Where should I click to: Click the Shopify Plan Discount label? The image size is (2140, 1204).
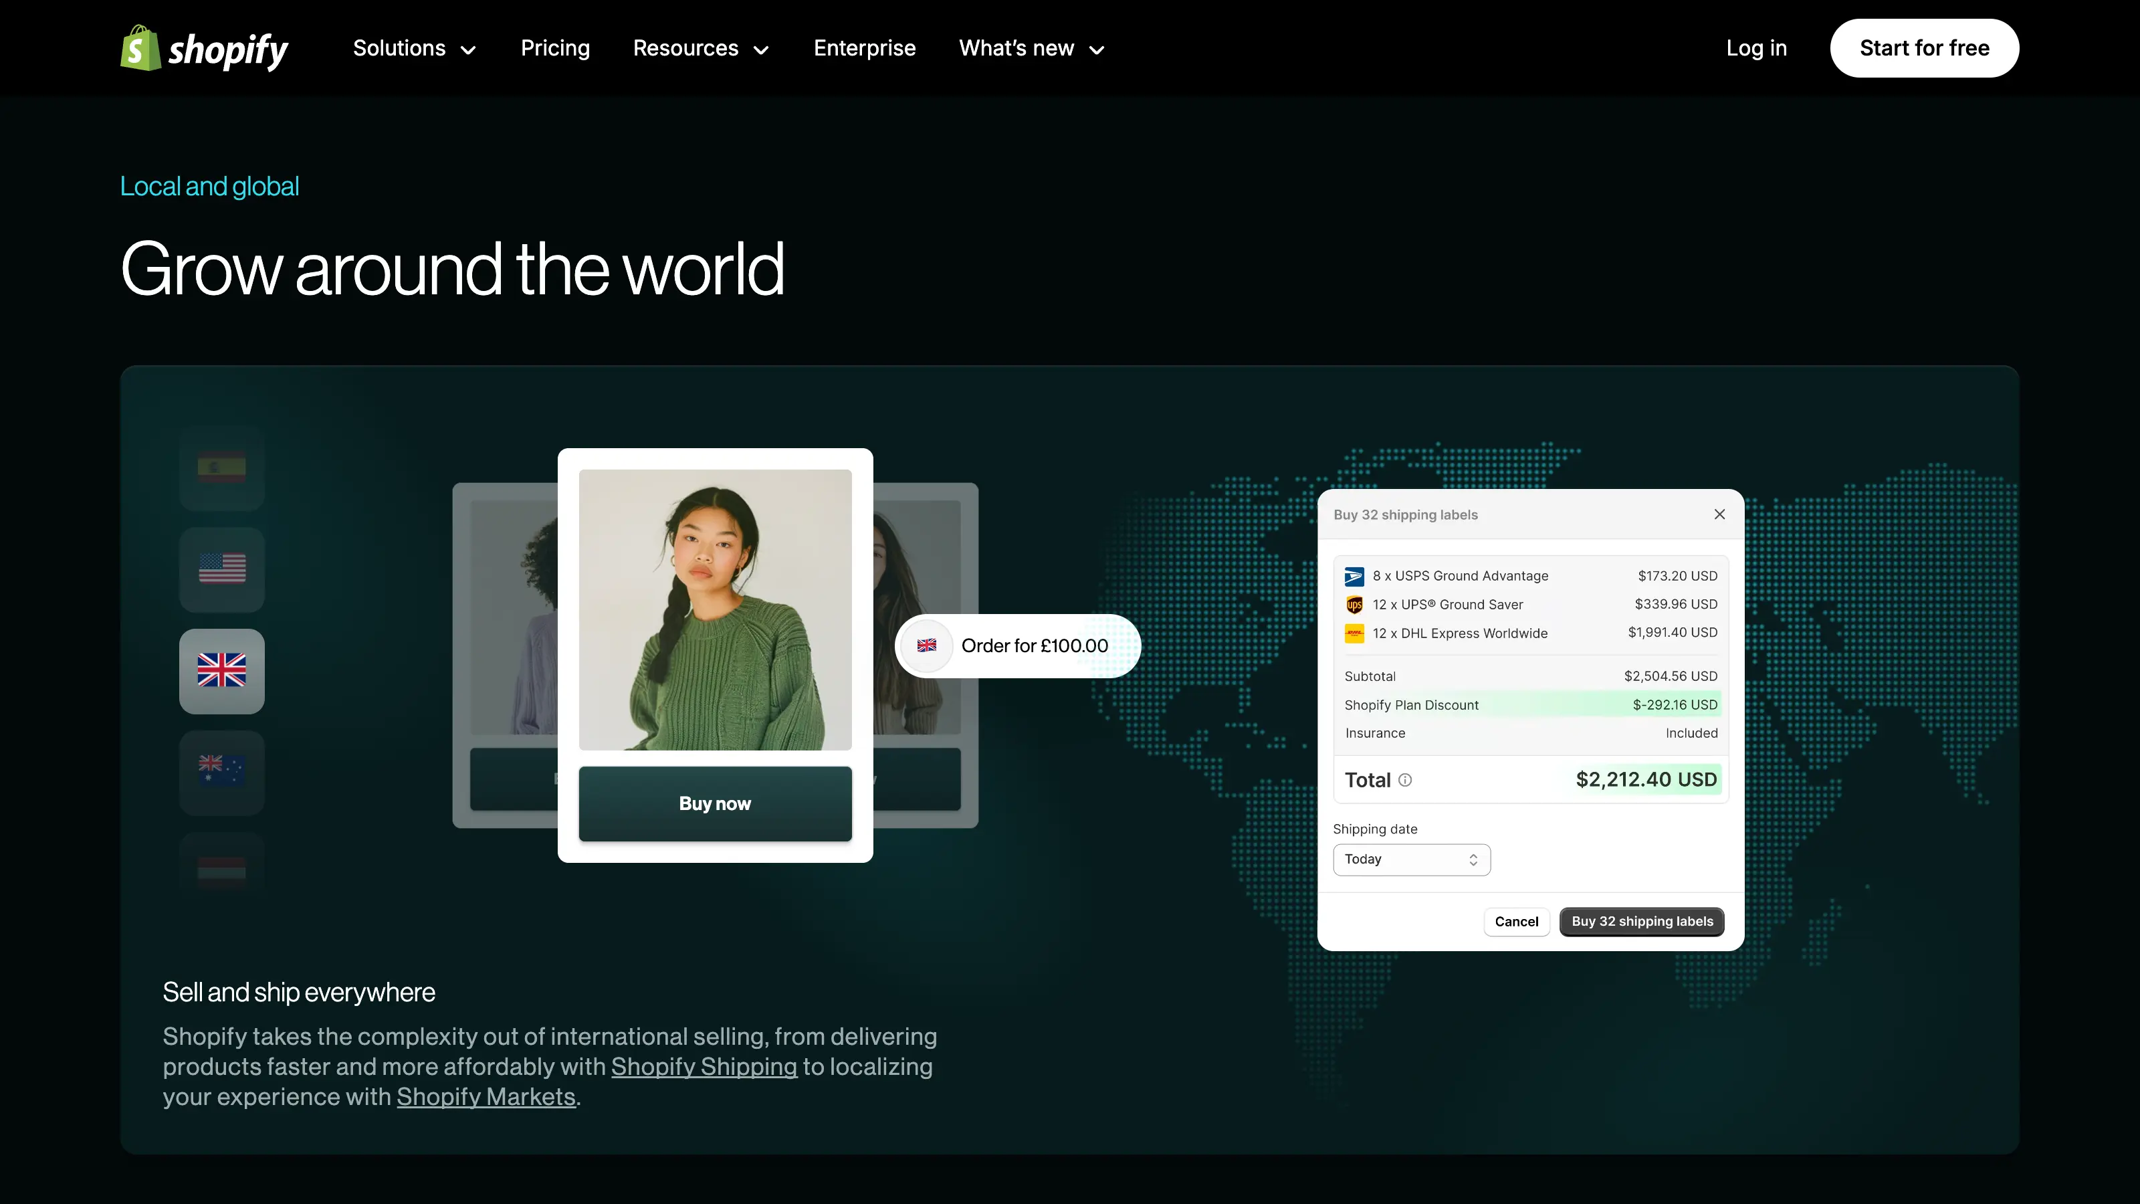pos(1412,706)
